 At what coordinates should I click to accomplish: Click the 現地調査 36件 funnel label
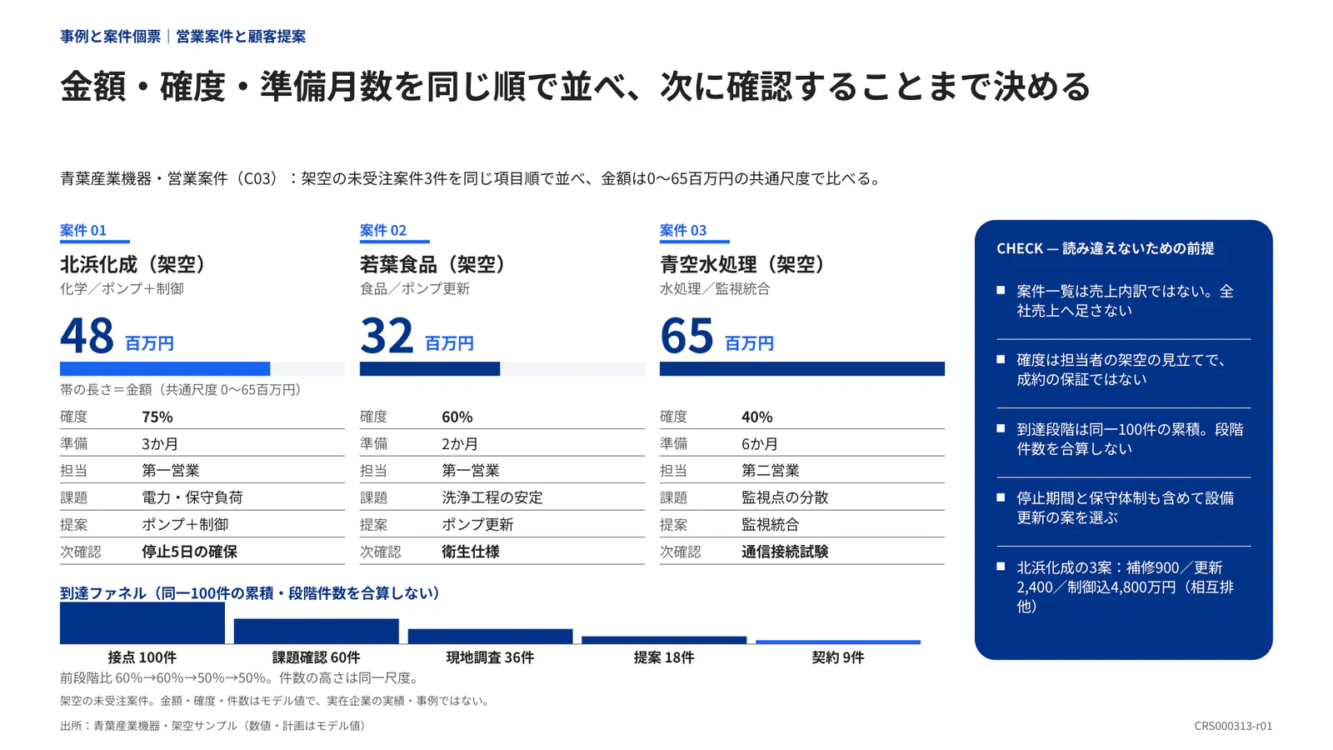pyautogui.click(x=490, y=657)
